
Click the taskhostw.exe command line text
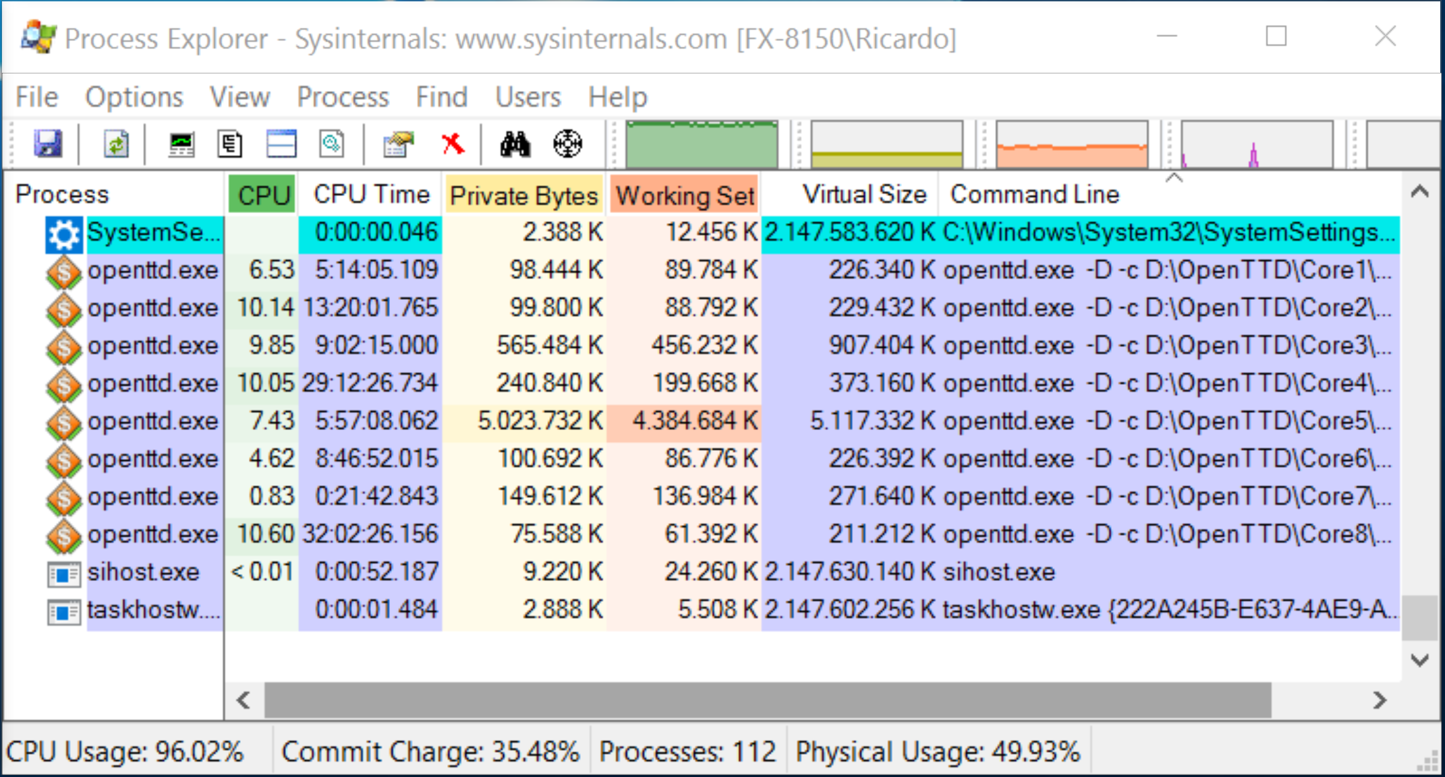click(x=1170, y=609)
